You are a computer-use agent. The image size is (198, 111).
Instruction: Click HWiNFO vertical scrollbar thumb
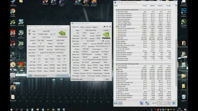(x=176, y=62)
